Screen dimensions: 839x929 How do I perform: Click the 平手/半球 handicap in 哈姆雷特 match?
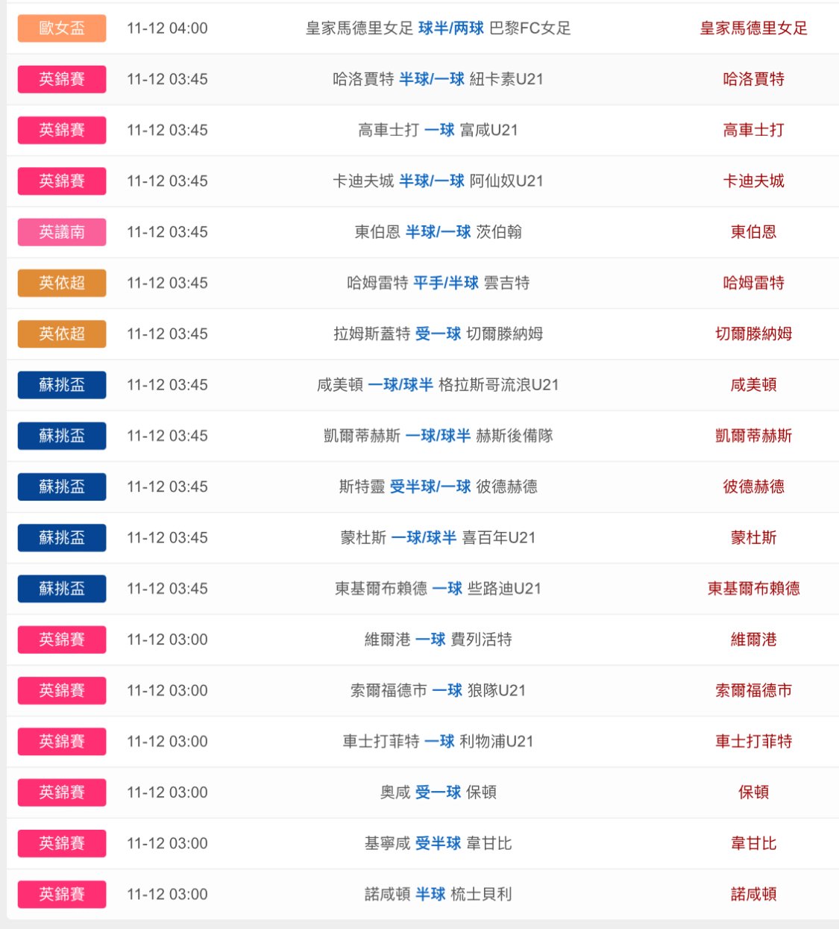(446, 283)
